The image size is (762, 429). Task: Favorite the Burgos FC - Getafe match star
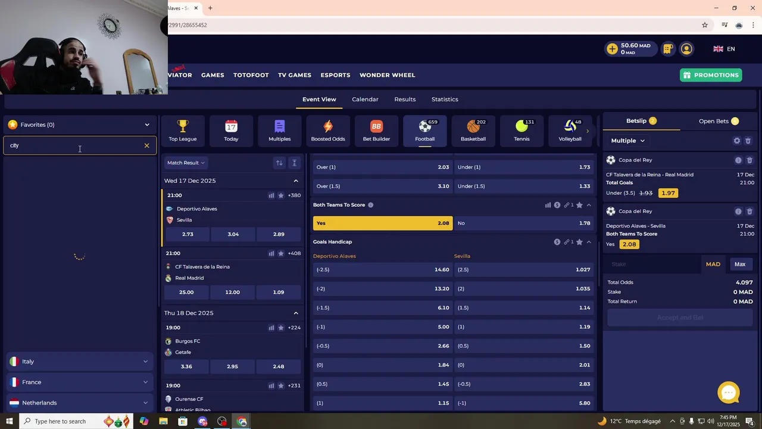tap(281, 328)
